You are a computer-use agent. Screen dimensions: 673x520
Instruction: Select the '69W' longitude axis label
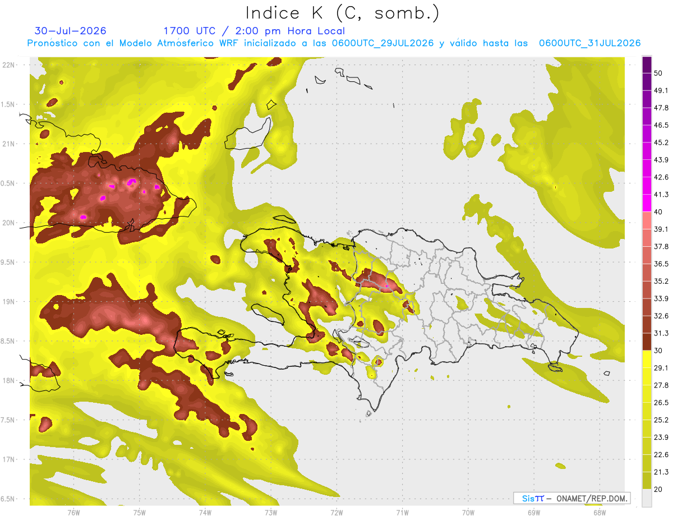coord(533,513)
